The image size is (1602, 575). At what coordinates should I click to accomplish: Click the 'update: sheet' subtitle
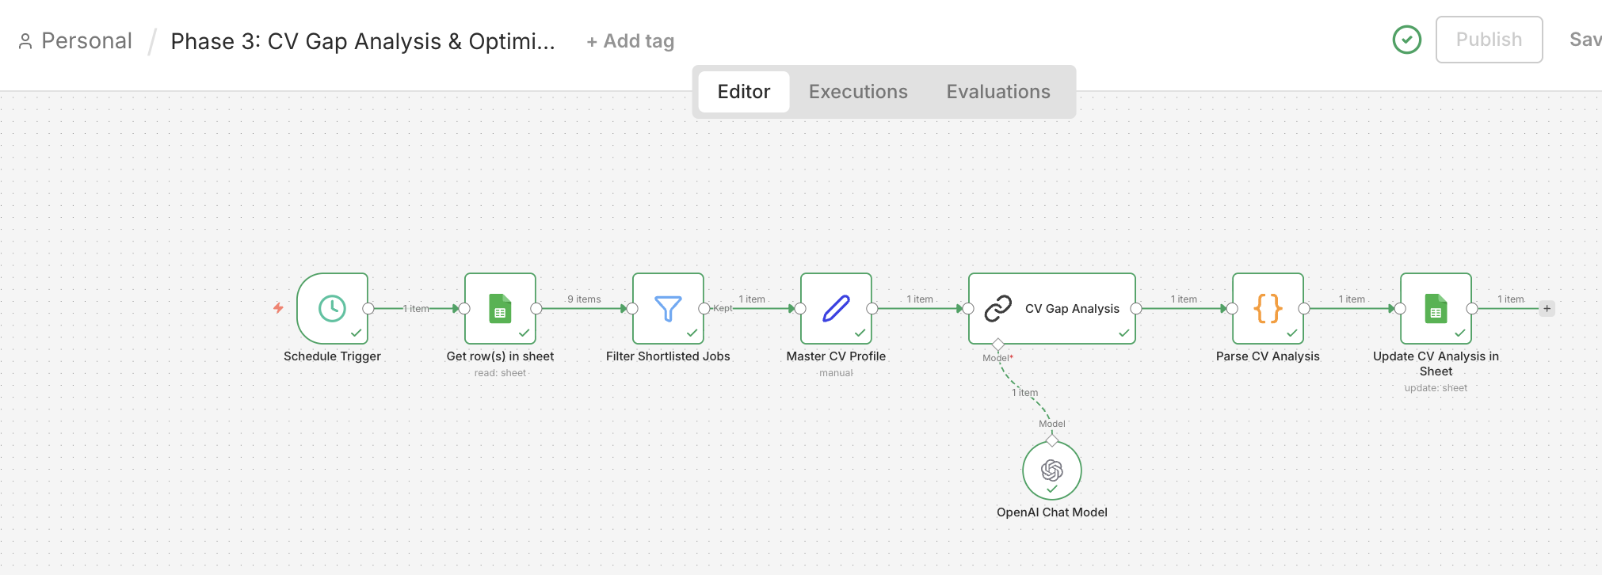tap(1436, 388)
